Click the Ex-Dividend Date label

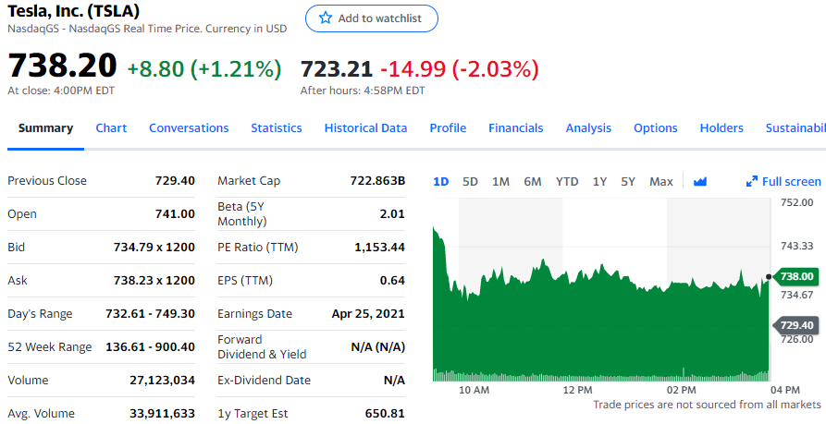pos(264,380)
